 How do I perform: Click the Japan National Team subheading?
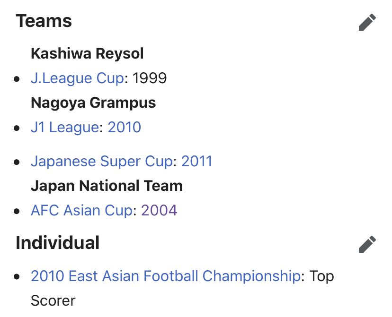point(107,186)
